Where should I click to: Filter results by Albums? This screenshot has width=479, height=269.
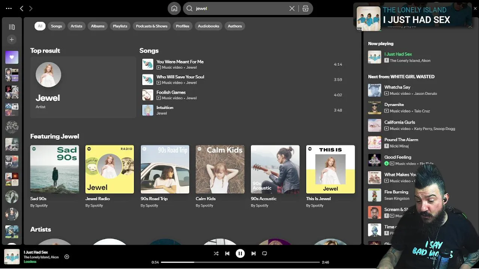98,26
